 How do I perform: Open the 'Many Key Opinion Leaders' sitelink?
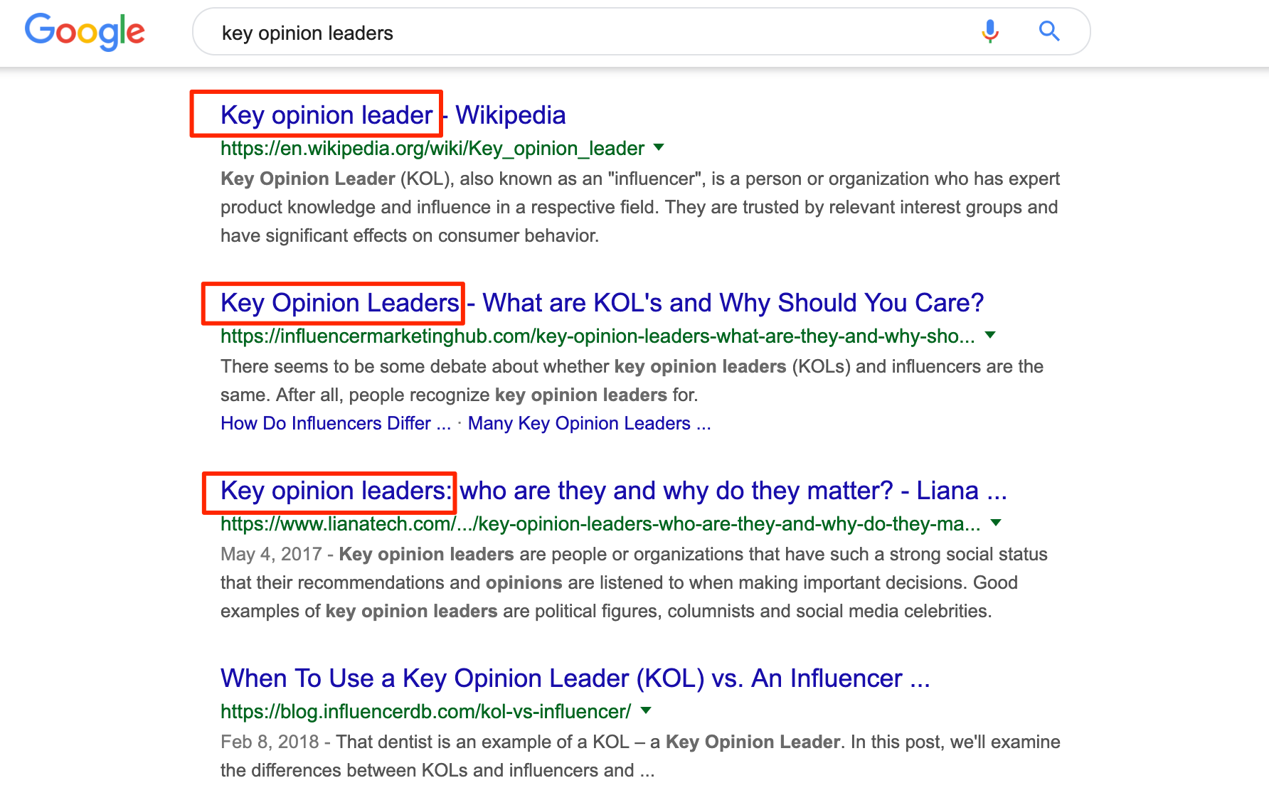589,424
